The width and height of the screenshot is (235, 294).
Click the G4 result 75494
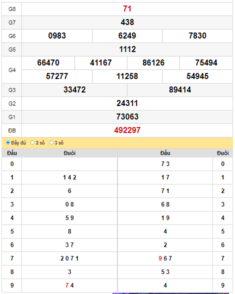(206, 63)
